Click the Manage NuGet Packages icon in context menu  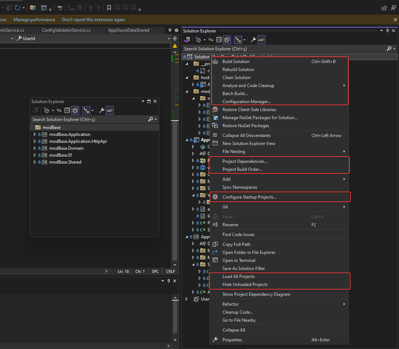215,118
